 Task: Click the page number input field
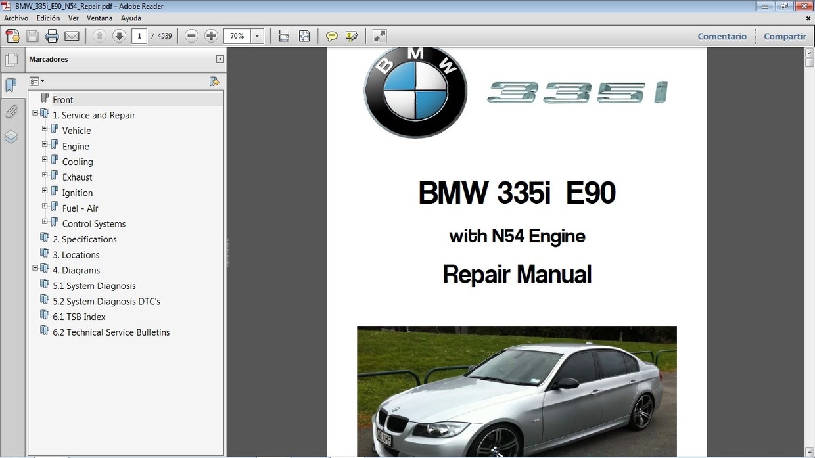(139, 36)
